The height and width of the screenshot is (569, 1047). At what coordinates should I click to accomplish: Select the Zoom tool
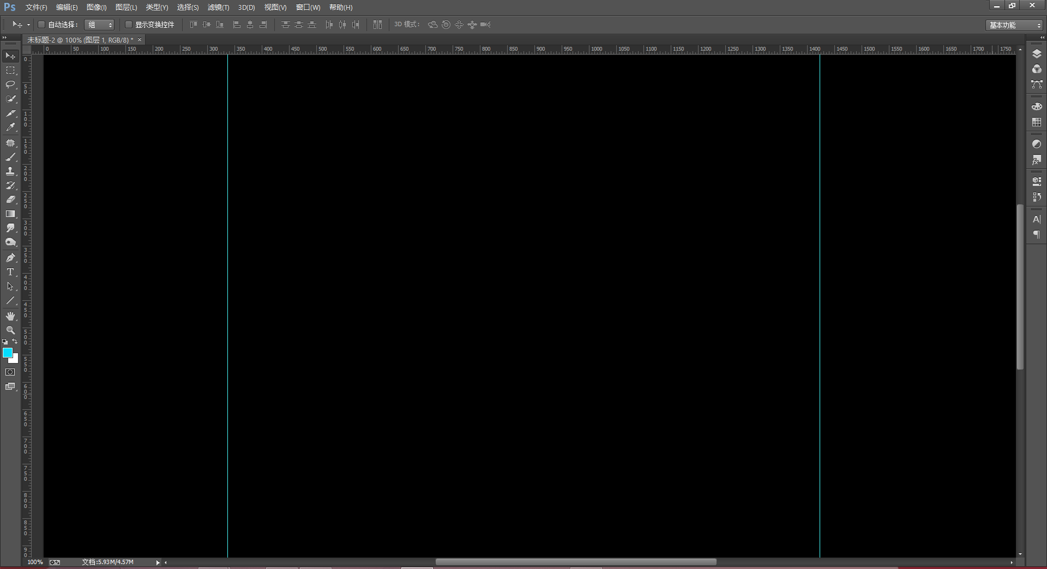pyautogui.click(x=10, y=330)
